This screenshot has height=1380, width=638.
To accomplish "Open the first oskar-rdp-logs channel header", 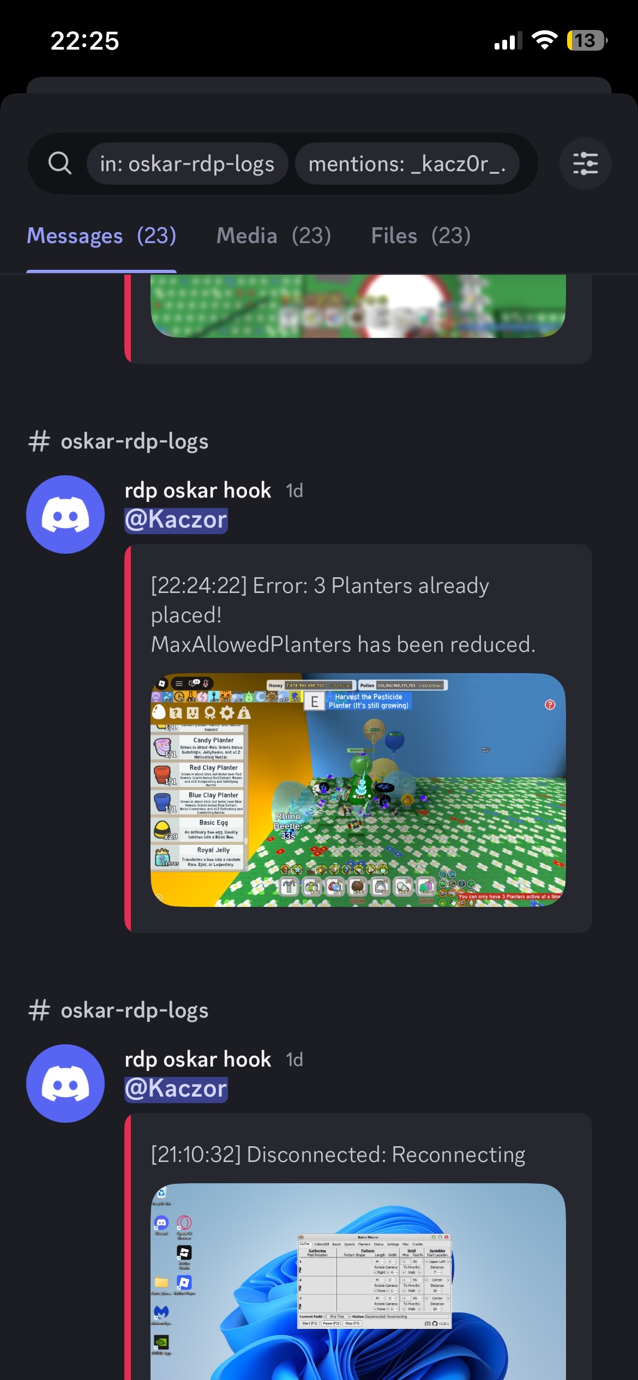I will coord(118,441).
